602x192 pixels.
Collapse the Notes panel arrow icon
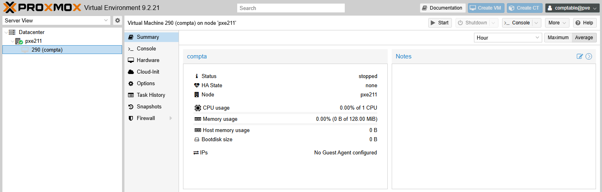click(589, 56)
